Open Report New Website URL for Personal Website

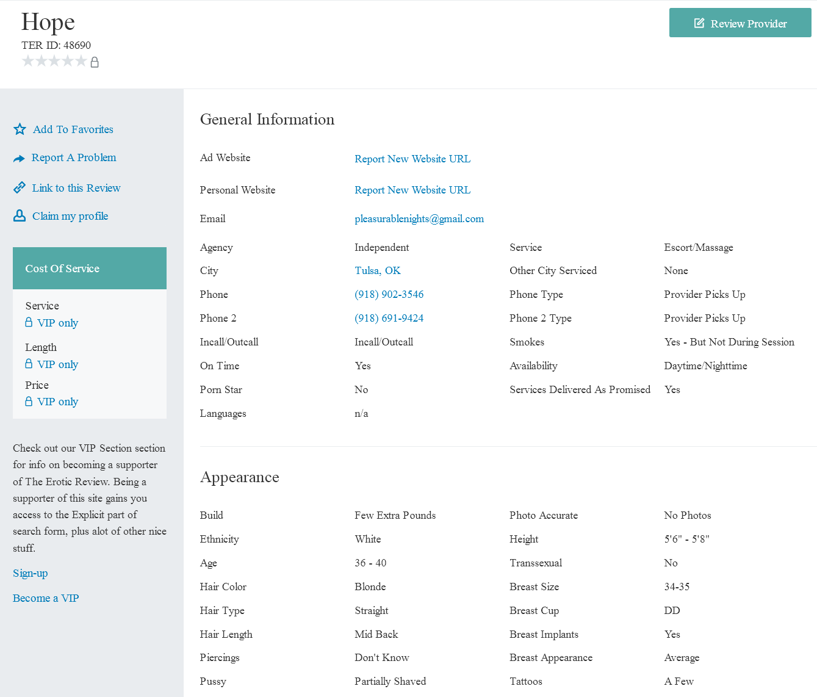(412, 190)
